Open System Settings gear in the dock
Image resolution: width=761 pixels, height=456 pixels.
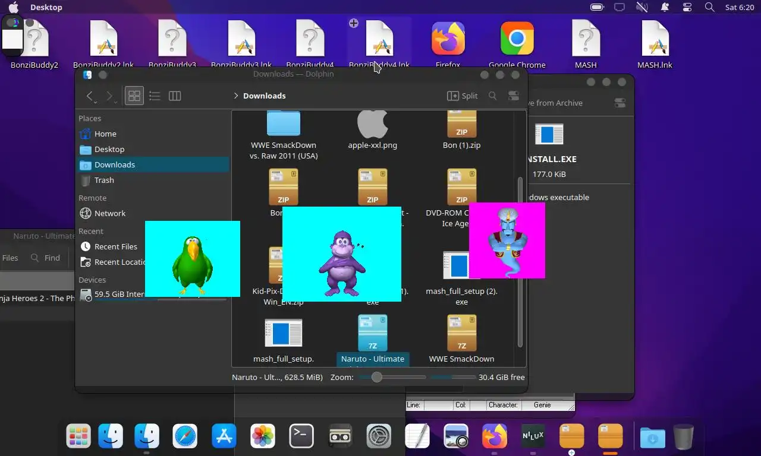379,436
